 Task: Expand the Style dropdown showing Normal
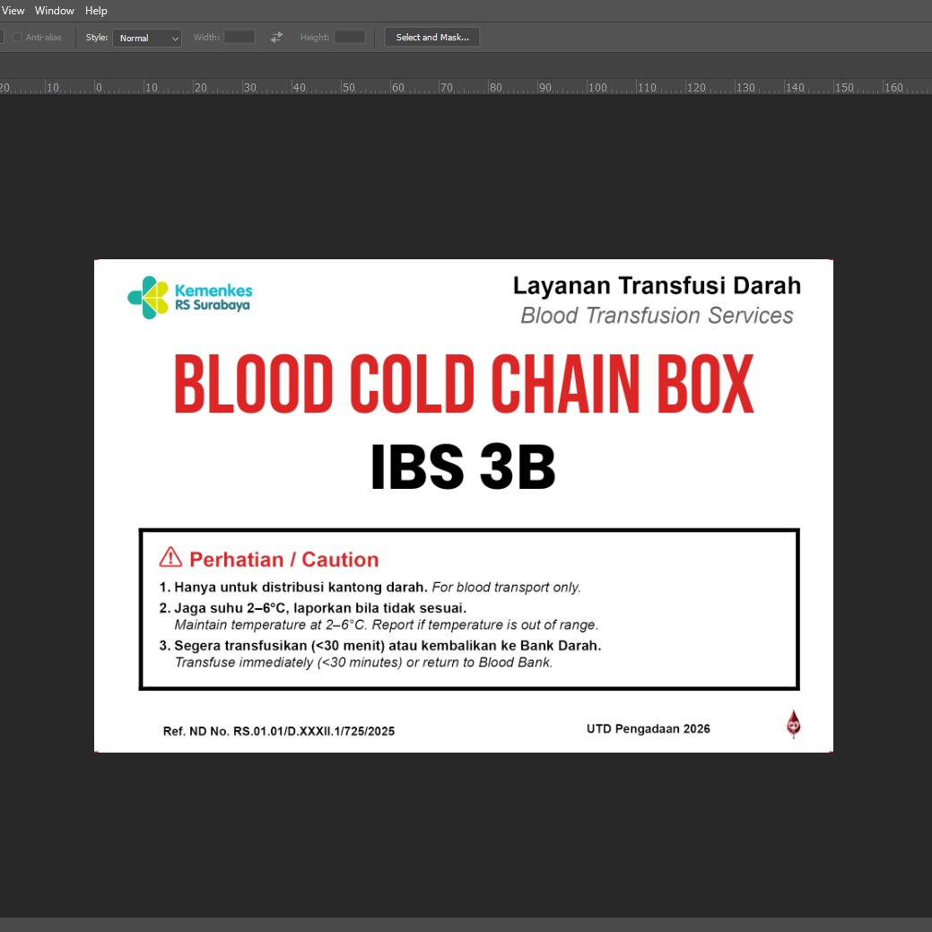point(147,38)
